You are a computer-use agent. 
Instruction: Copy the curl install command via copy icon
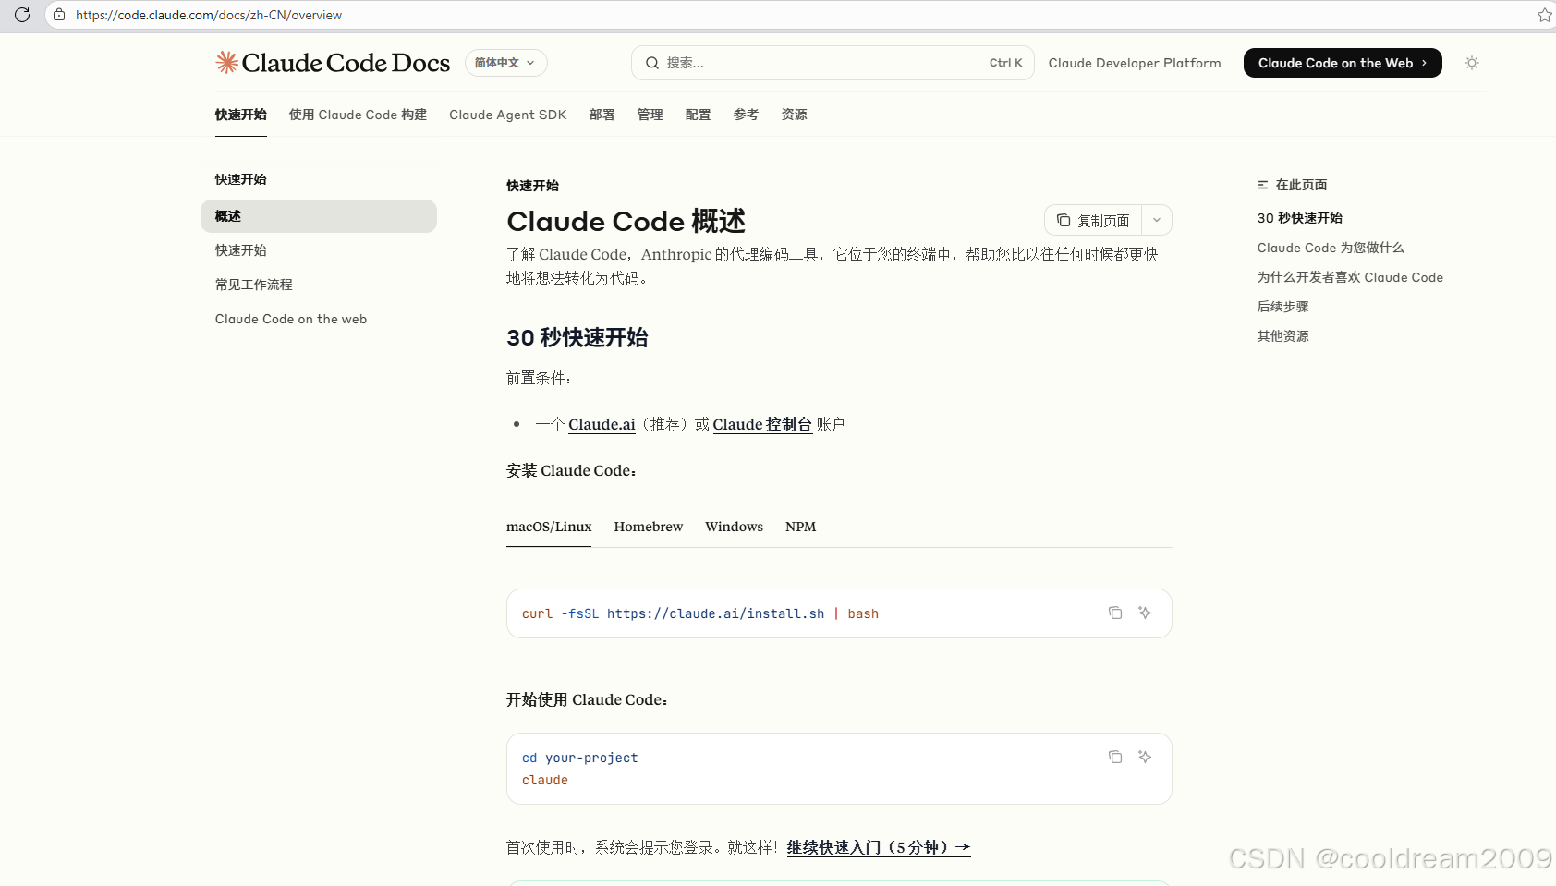(x=1114, y=613)
